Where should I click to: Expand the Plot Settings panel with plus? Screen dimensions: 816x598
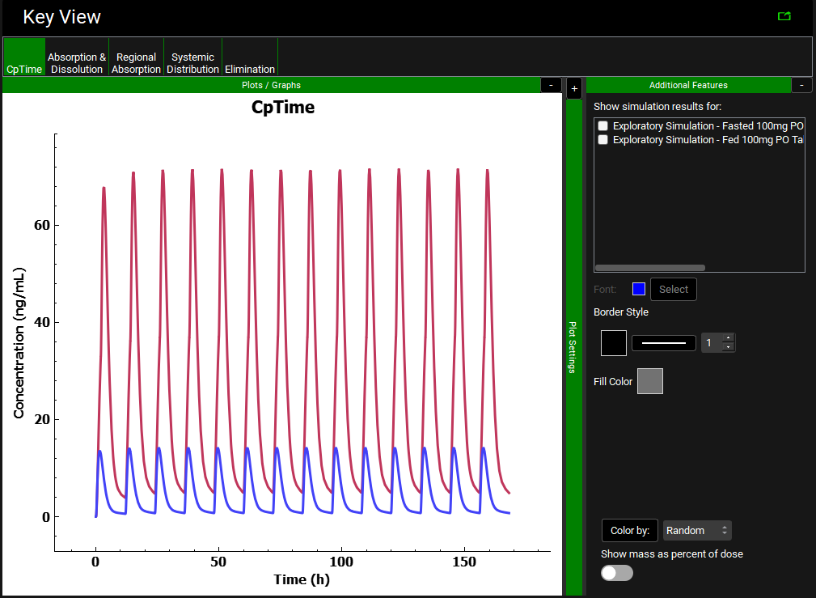574,88
